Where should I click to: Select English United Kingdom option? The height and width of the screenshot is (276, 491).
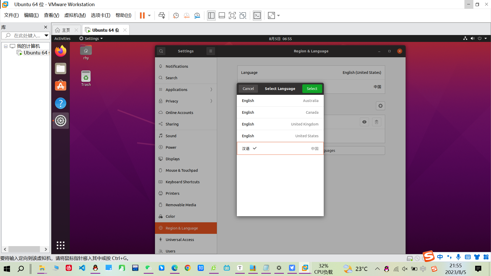pos(280,124)
